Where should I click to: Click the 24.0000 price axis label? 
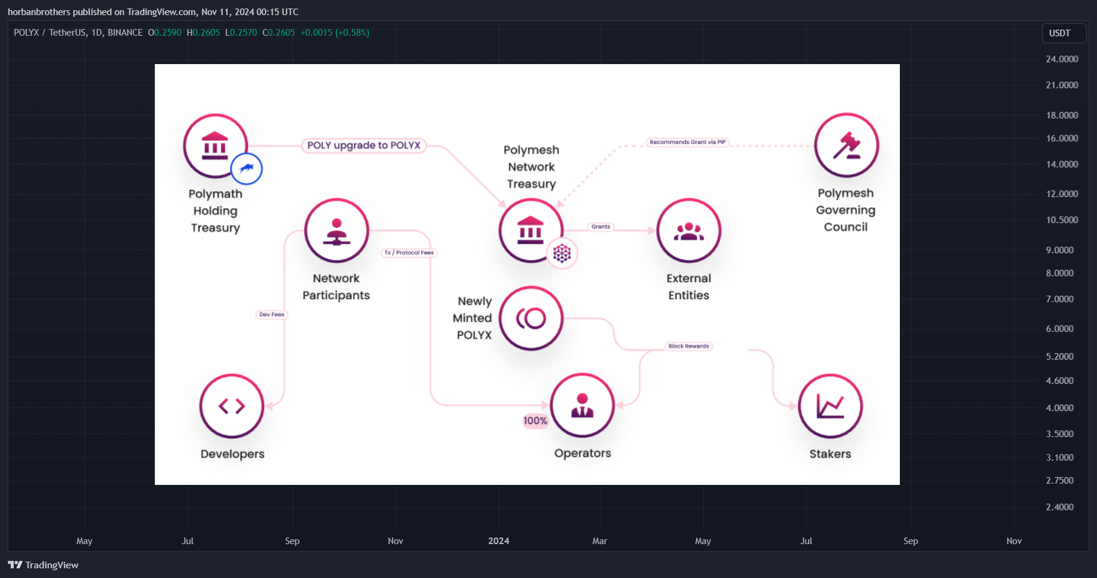click(x=1062, y=59)
